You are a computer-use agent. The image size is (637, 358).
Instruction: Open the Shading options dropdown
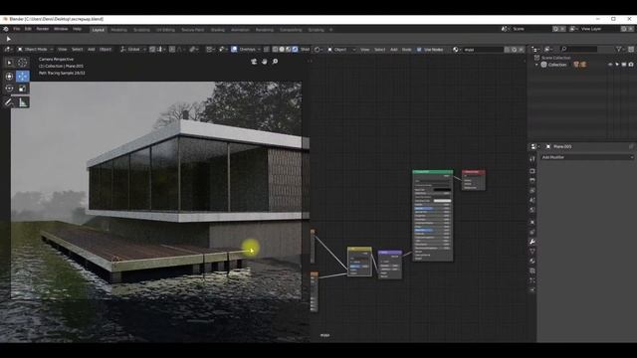(306, 49)
